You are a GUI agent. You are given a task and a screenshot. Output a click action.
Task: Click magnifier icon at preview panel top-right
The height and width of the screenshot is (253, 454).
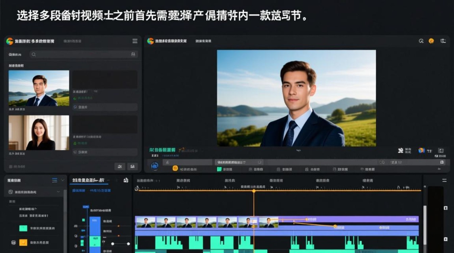421,41
